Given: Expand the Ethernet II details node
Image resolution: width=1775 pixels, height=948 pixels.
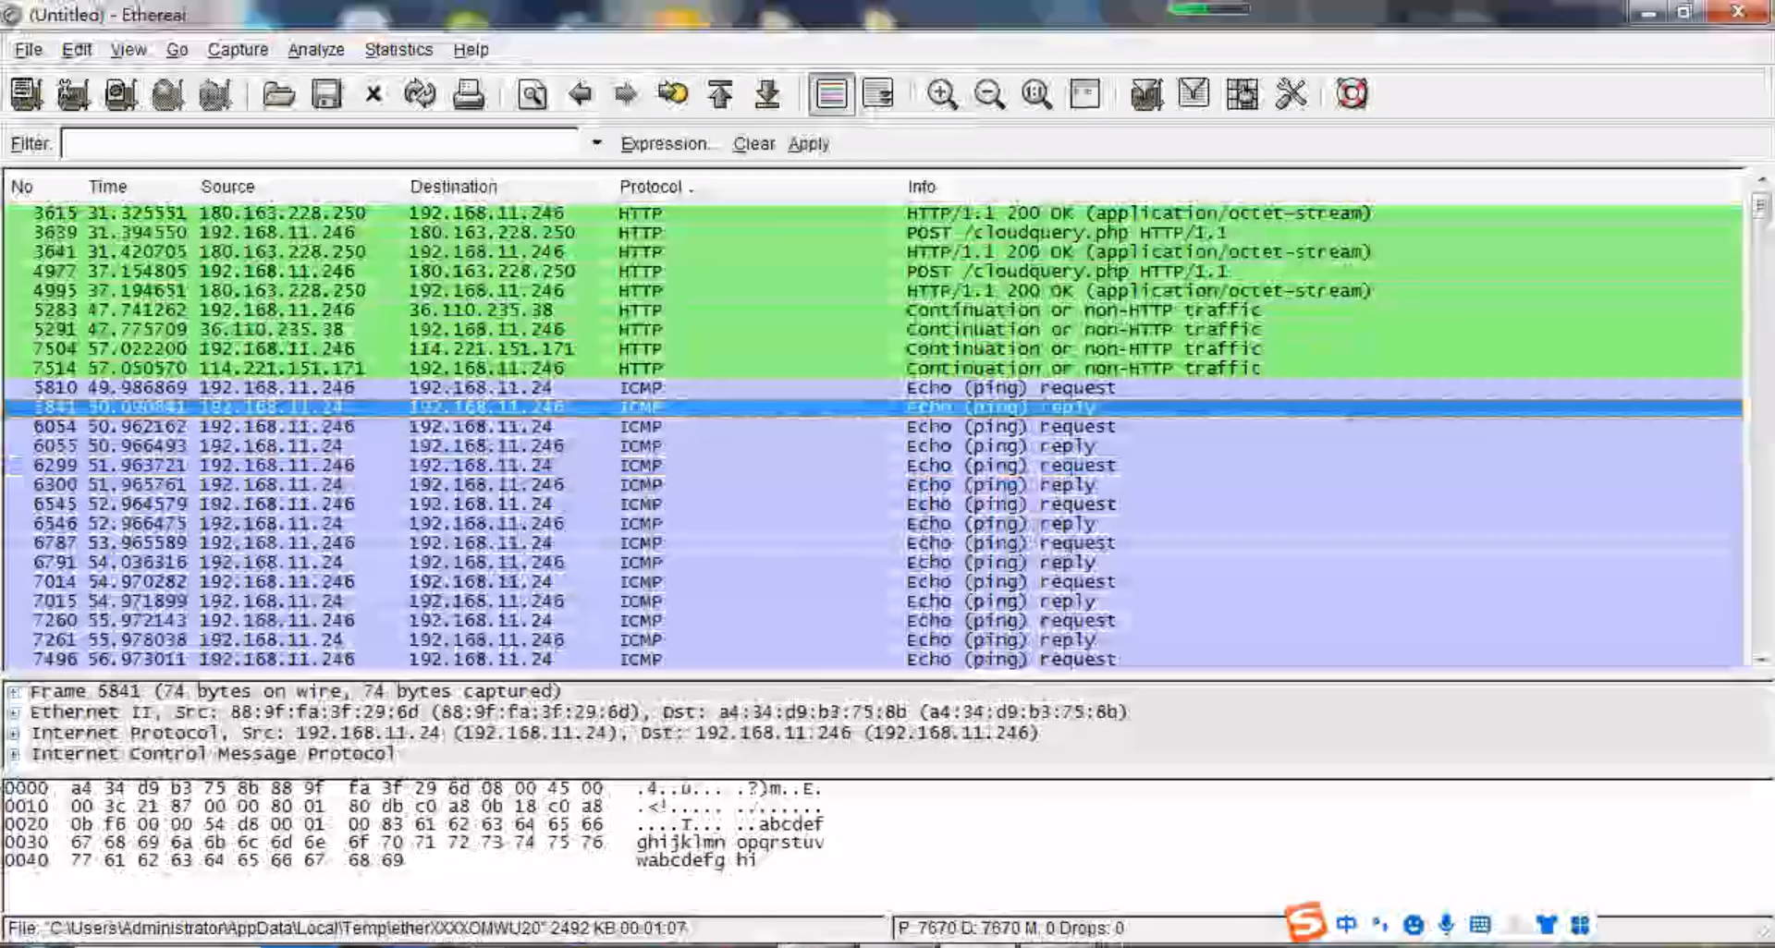Looking at the screenshot, I should click(x=14, y=712).
